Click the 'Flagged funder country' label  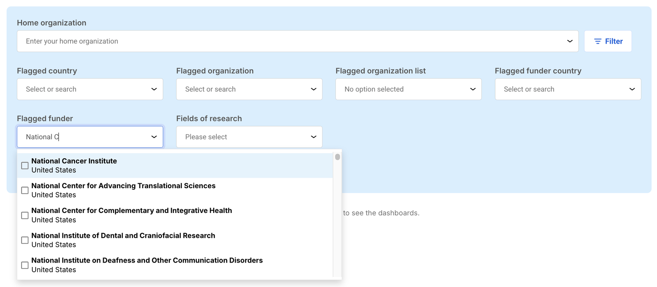click(x=538, y=71)
